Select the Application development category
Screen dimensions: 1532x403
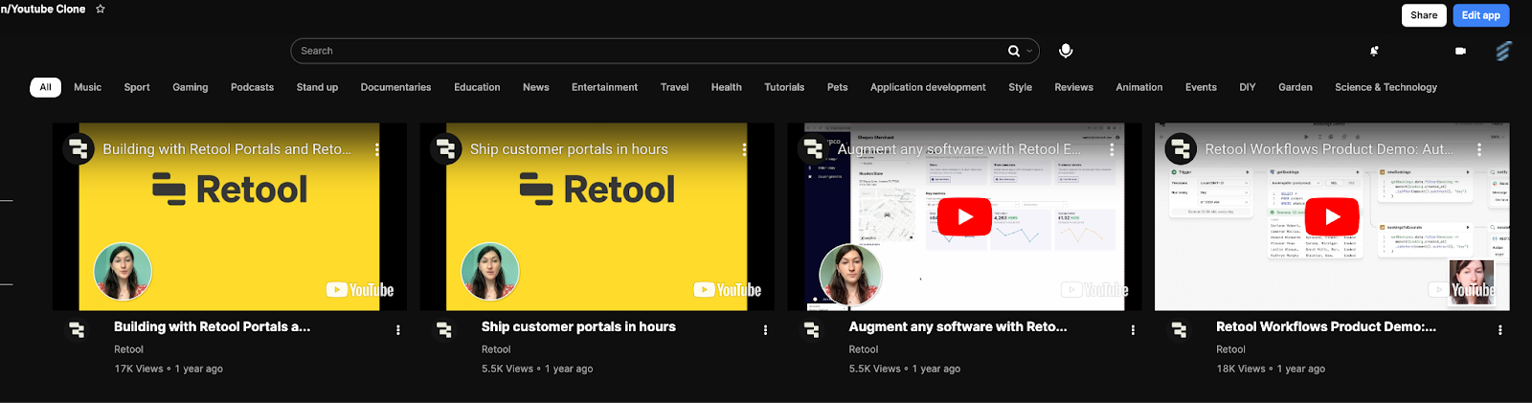(x=928, y=87)
